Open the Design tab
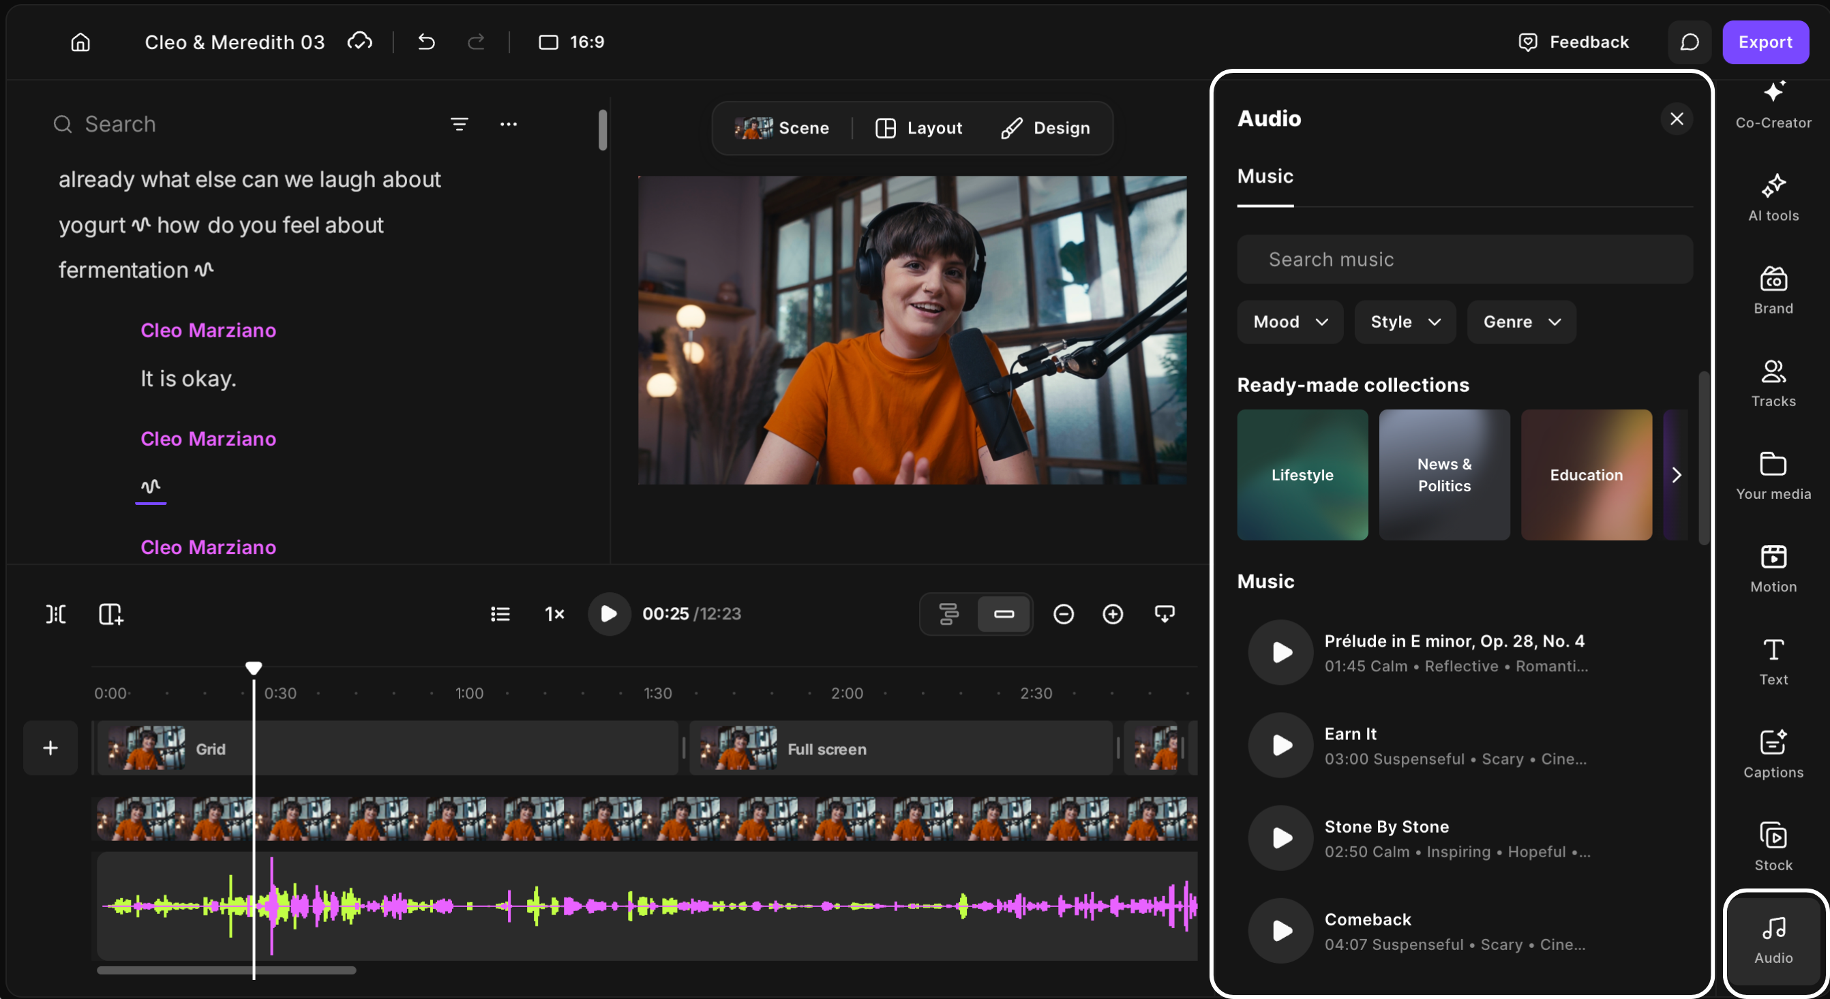 click(1045, 128)
